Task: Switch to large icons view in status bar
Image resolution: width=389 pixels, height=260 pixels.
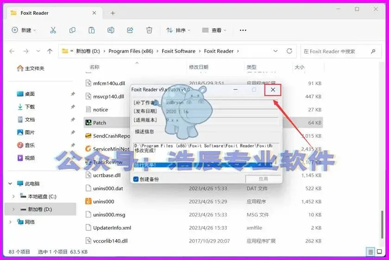Action: point(379,252)
